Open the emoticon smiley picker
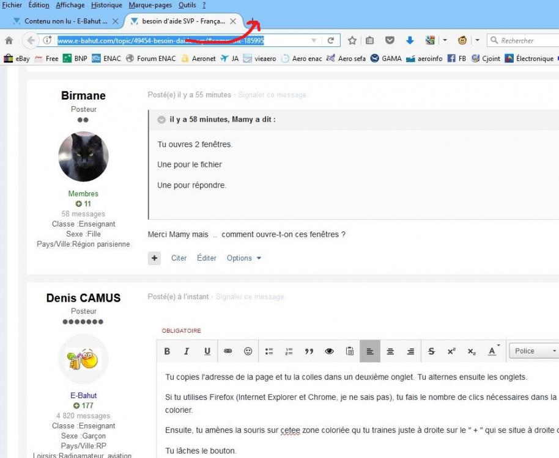 248,351
